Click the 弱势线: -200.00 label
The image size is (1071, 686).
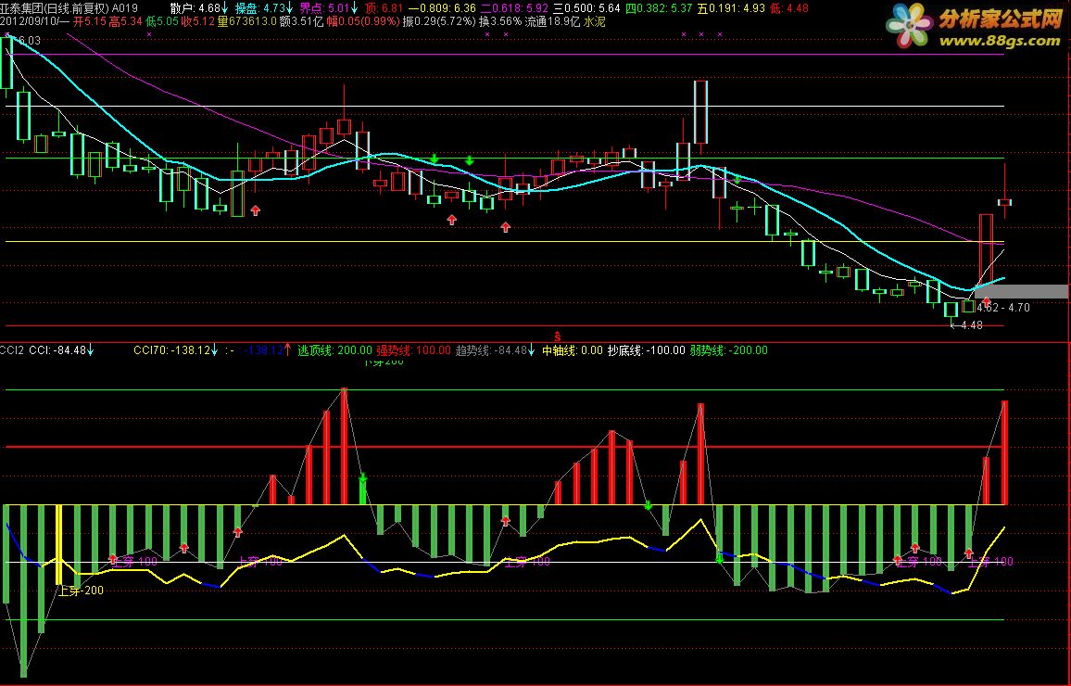(x=728, y=349)
